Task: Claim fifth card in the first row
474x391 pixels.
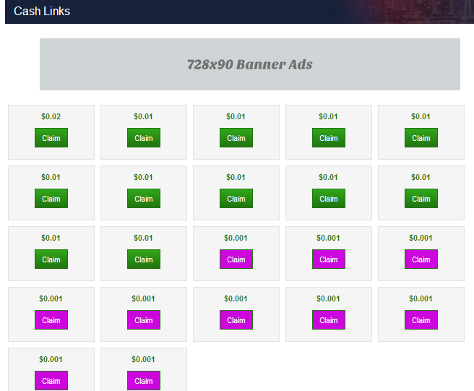Action: pyautogui.click(x=421, y=138)
